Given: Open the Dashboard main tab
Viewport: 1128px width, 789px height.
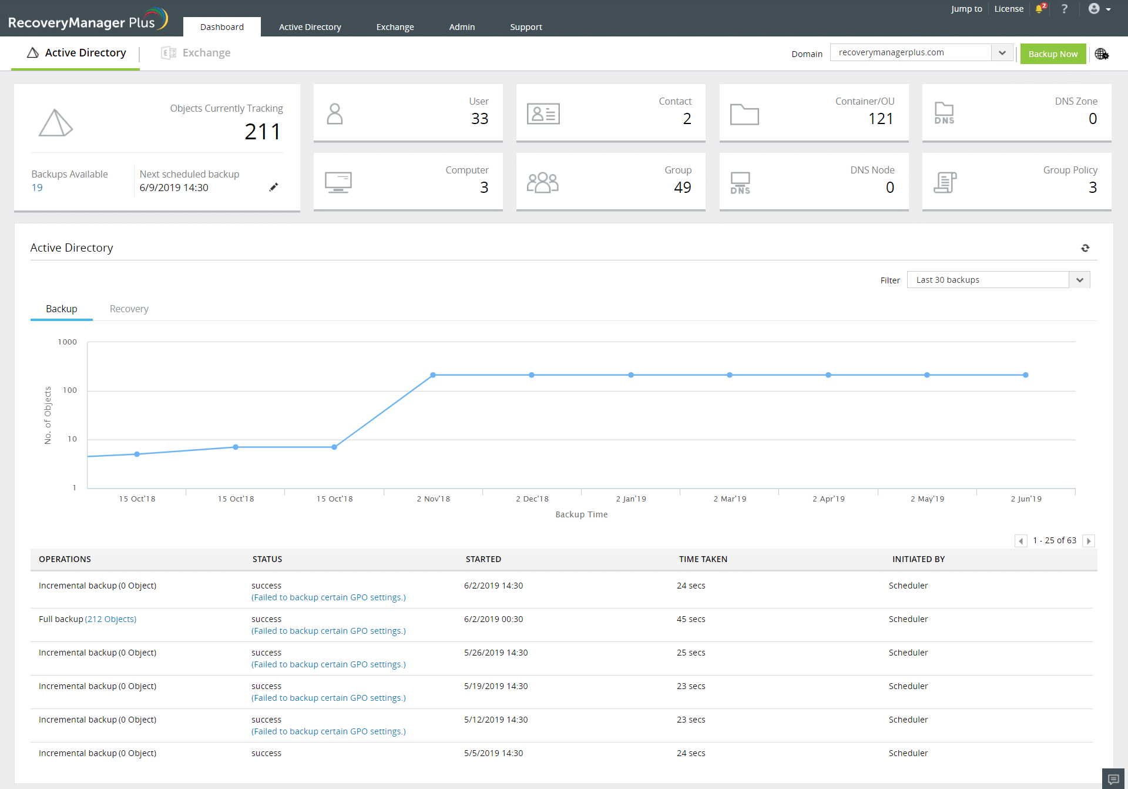Looking at the screenshot, I should [x=222, y=27].
